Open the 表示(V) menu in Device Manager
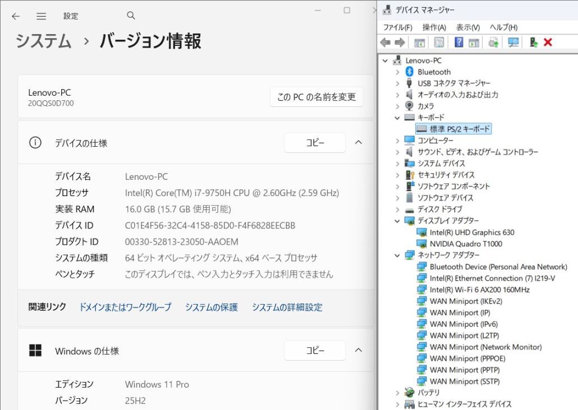Screen dimensions: 578x410 469,27
